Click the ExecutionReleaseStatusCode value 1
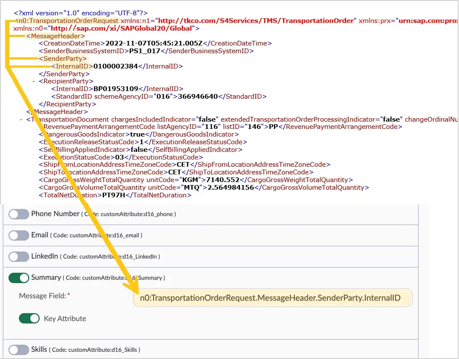The height and width of the screenshot is (359, 459). click(141, 142)
